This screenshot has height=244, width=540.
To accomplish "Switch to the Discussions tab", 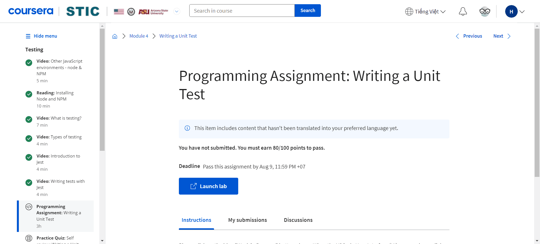I will click(x=298, y=220).
